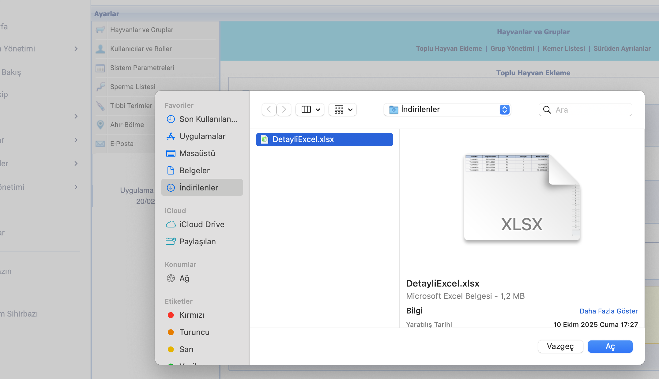Click the Kırmızı red tag
Viewport: 659px width, 379px height.
pyautogui.click(x=192, y=315)
